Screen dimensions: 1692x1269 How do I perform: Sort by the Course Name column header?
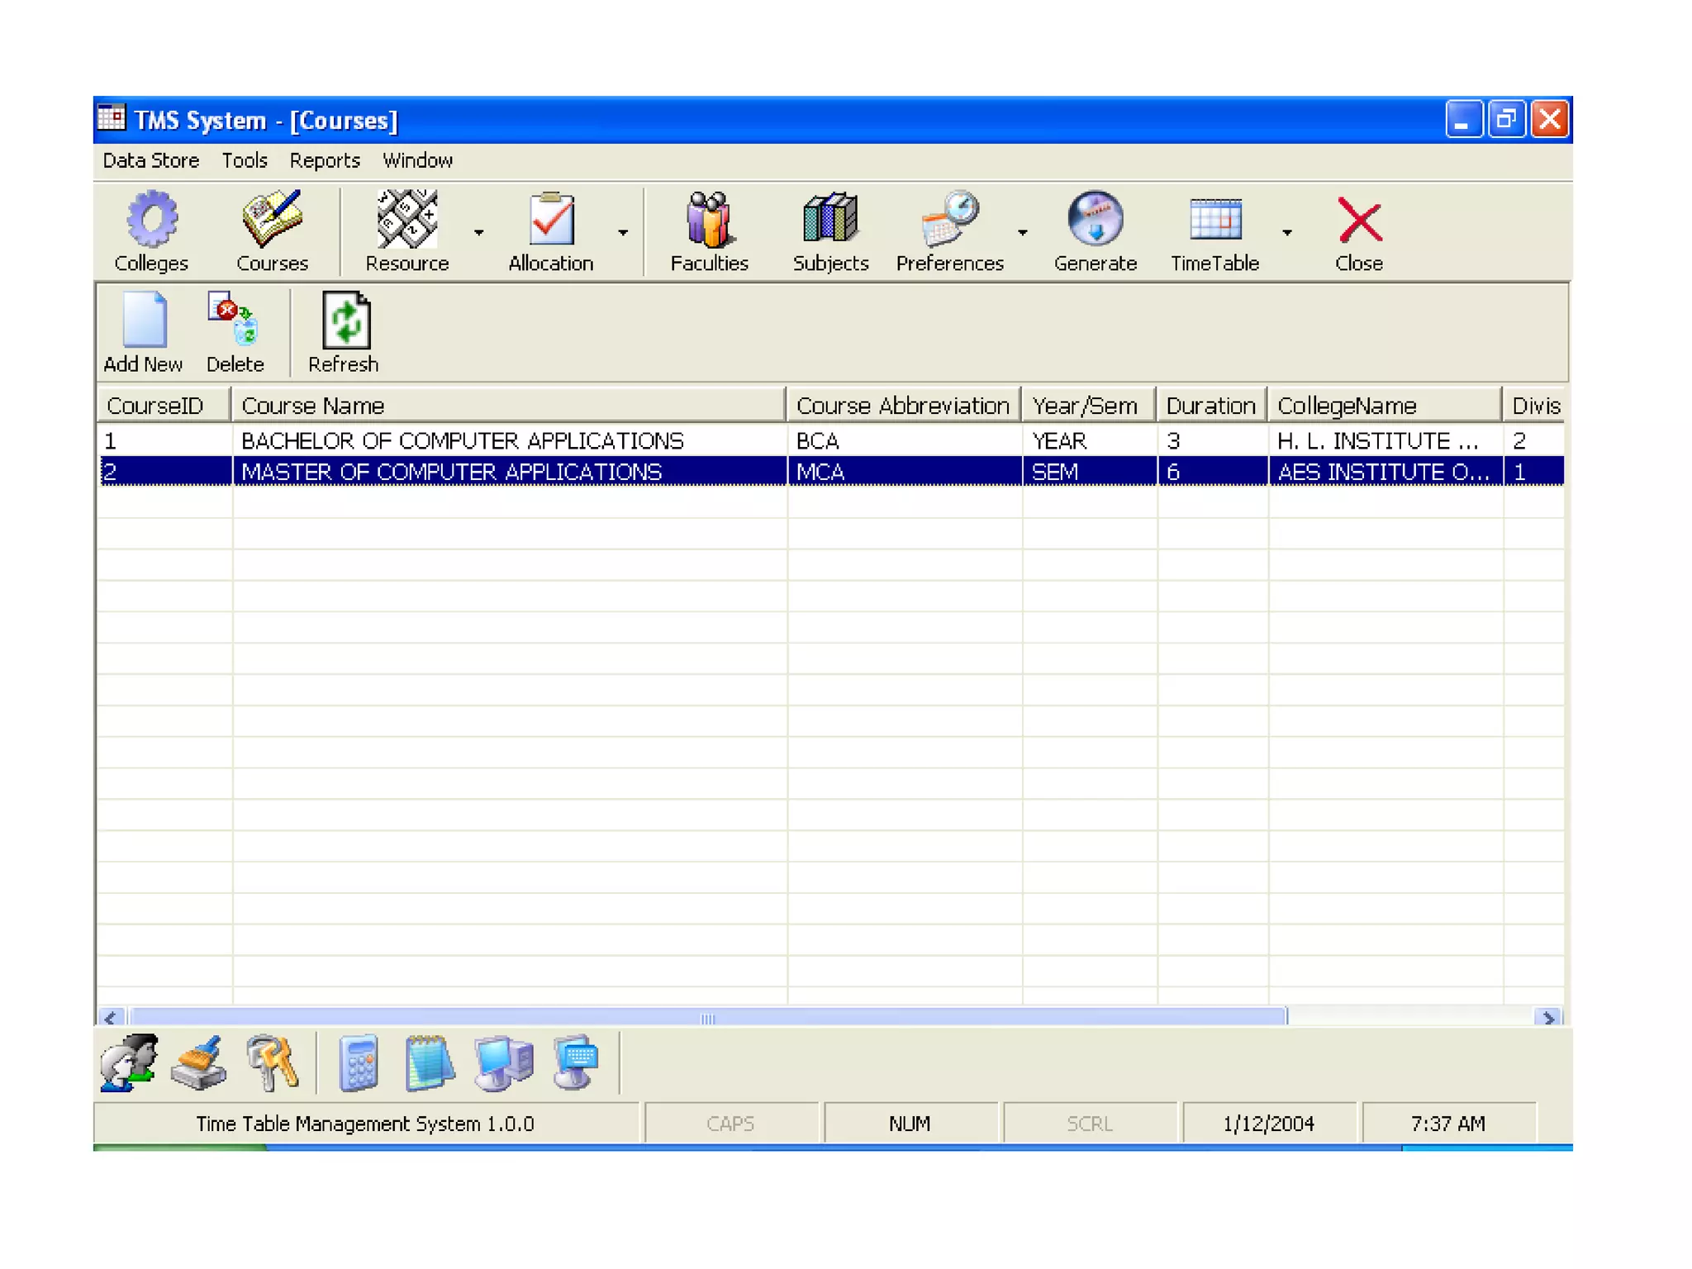point(507,406)
